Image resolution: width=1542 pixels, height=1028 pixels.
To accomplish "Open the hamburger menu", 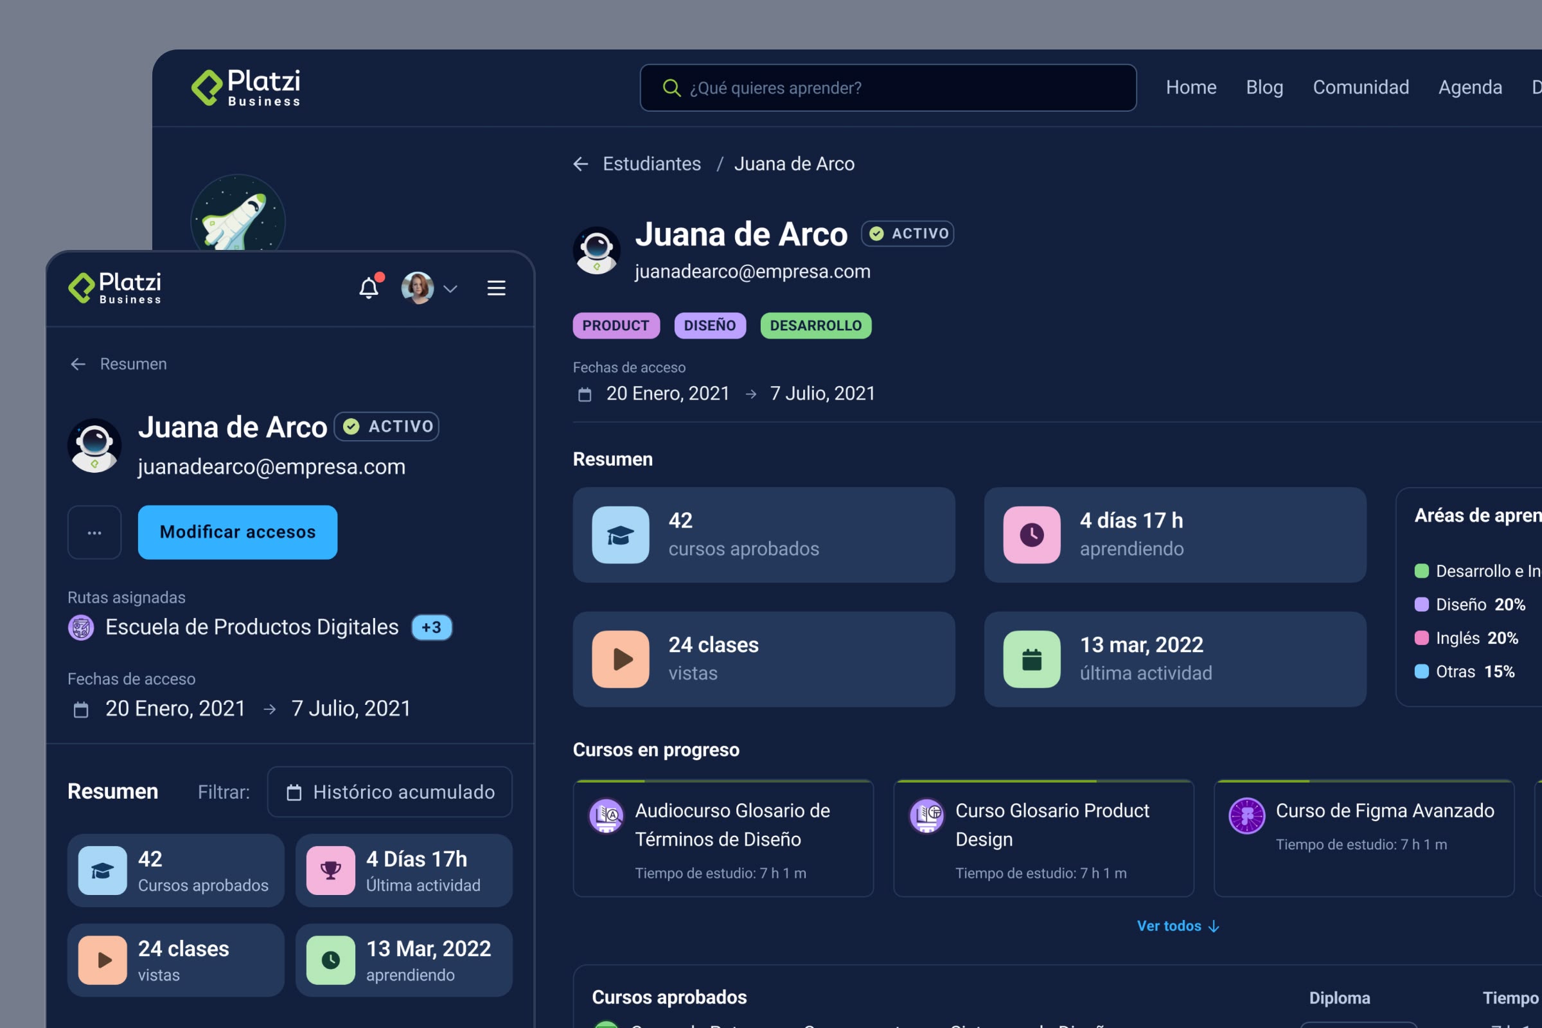I will 496,288.
